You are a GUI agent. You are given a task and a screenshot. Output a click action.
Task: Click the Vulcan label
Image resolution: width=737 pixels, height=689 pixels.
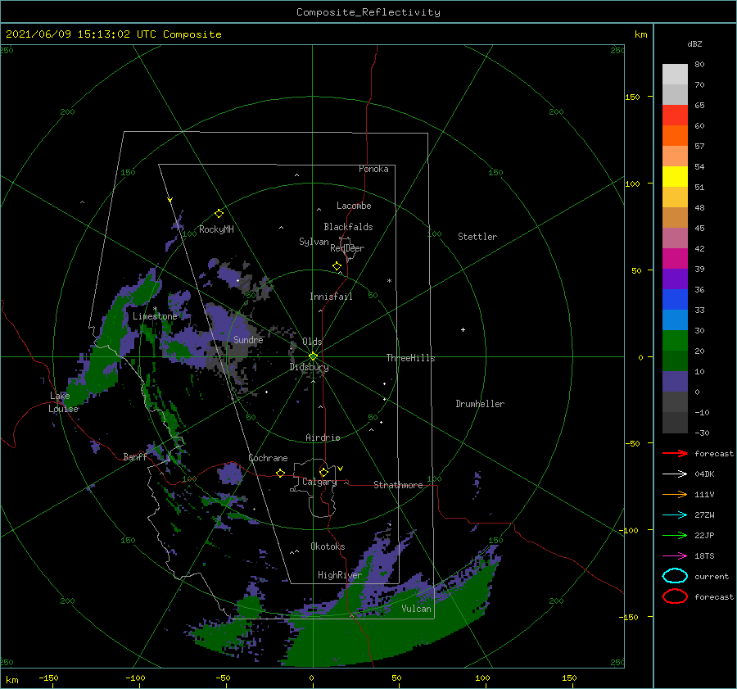(x=416, y=609)
